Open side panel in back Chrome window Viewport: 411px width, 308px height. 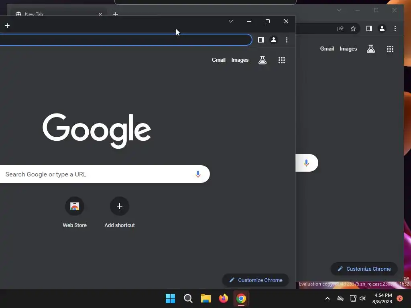(x=369, y=28)
